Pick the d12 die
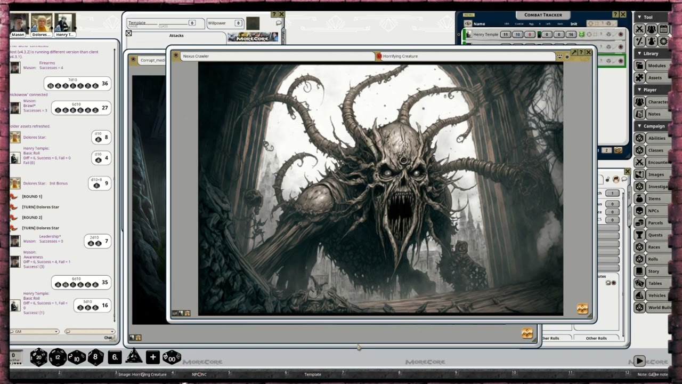The height and width of the screenshot is (384, 682). pyautogui.click(x=58, y=357)
